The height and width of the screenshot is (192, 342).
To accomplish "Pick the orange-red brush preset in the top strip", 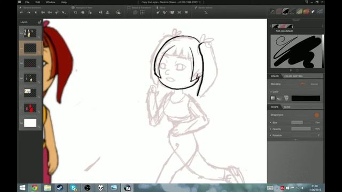I will [306, 11].
